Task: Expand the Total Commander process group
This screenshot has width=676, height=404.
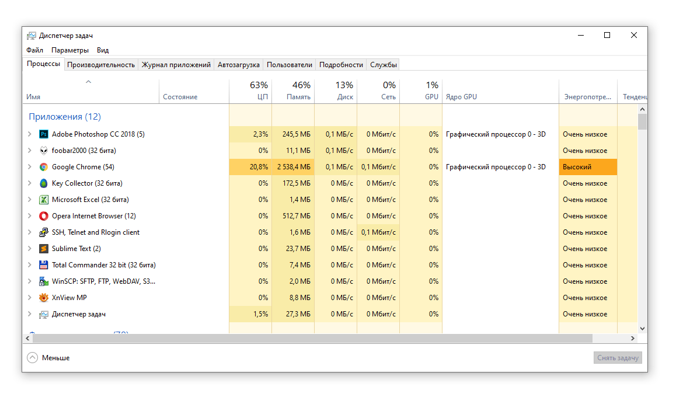Action: [29, 265]
